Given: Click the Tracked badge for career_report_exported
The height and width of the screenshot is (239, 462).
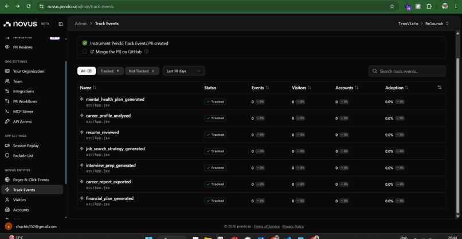Looking at the screenshot, I should 215,184.
